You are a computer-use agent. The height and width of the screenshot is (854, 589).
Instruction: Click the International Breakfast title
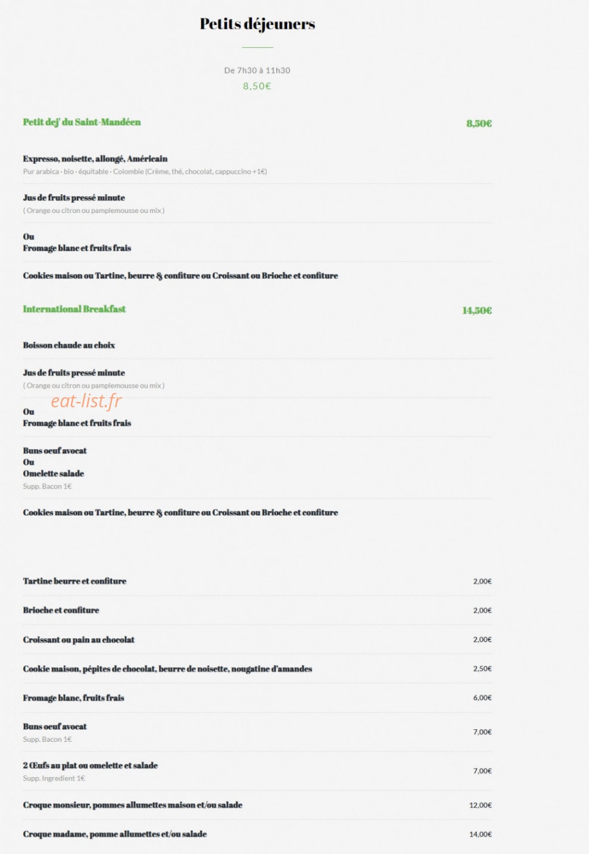74,309
